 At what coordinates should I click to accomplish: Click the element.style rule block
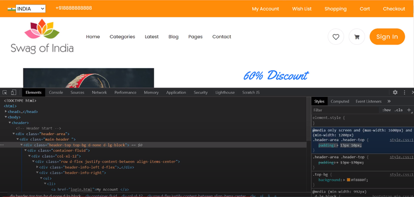(363, 121)
